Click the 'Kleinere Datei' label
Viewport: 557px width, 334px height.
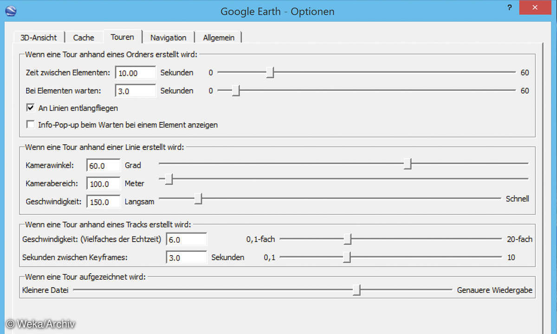click(45, 290)
